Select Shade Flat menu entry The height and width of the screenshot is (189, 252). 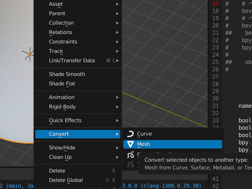(62, 83)
